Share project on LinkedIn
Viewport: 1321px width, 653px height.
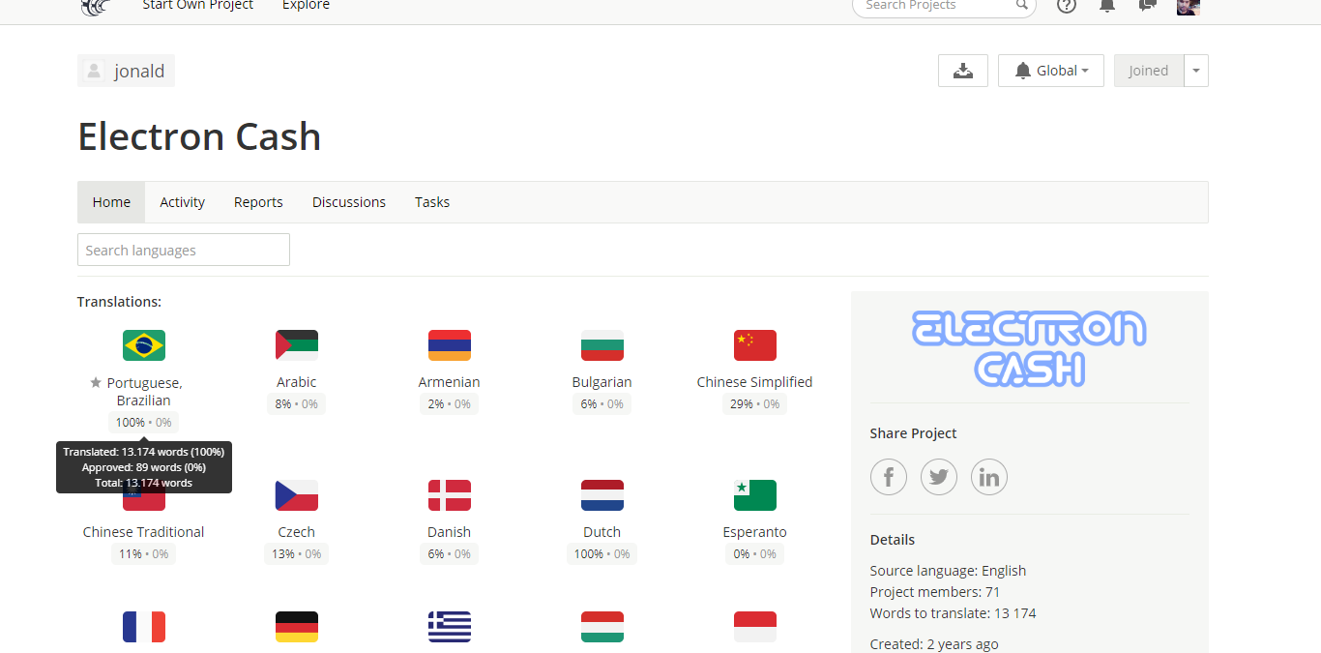(989, 477)
